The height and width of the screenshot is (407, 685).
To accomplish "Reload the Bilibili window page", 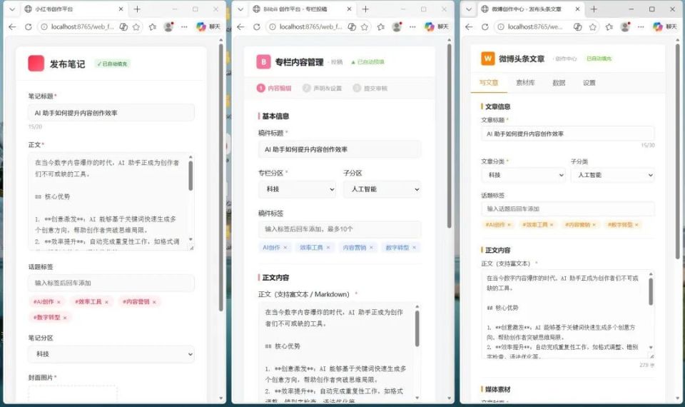I will pos(257,27).
